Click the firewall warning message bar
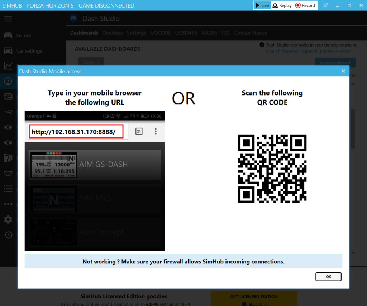The height and width of the screenshot is (306, 367). point(183,261)
